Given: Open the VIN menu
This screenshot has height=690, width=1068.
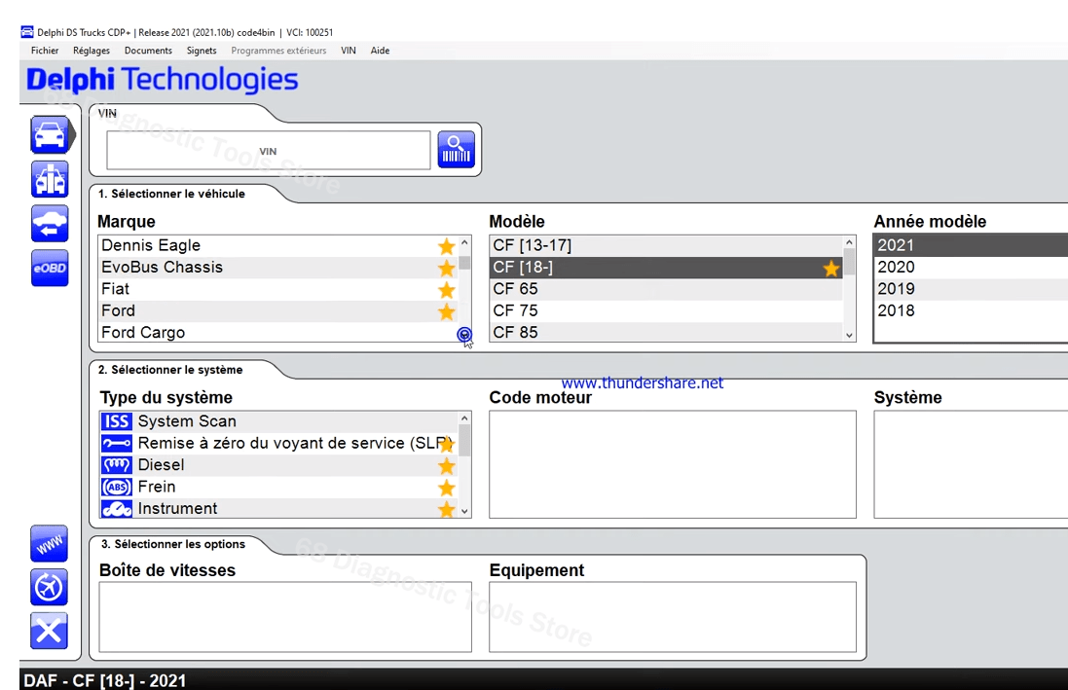Looking at the screenshot, I should [x=349, y=51].
